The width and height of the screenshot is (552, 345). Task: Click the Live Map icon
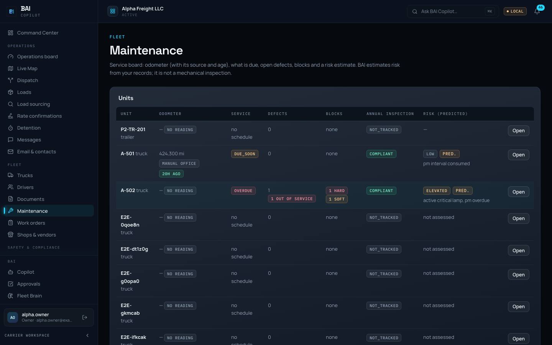(11, 69)
